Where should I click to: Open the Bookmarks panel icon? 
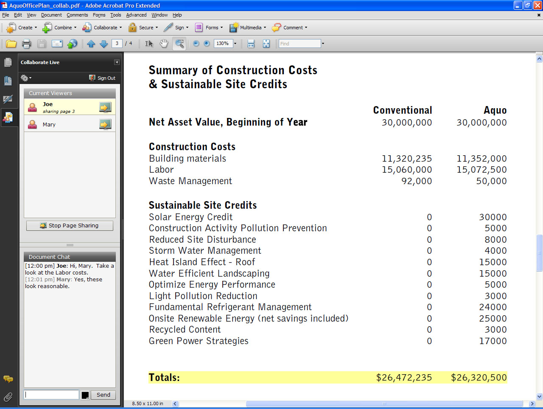(8, 81)
